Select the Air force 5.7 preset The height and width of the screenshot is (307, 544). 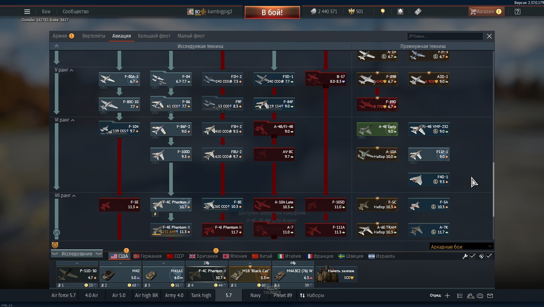64,295
